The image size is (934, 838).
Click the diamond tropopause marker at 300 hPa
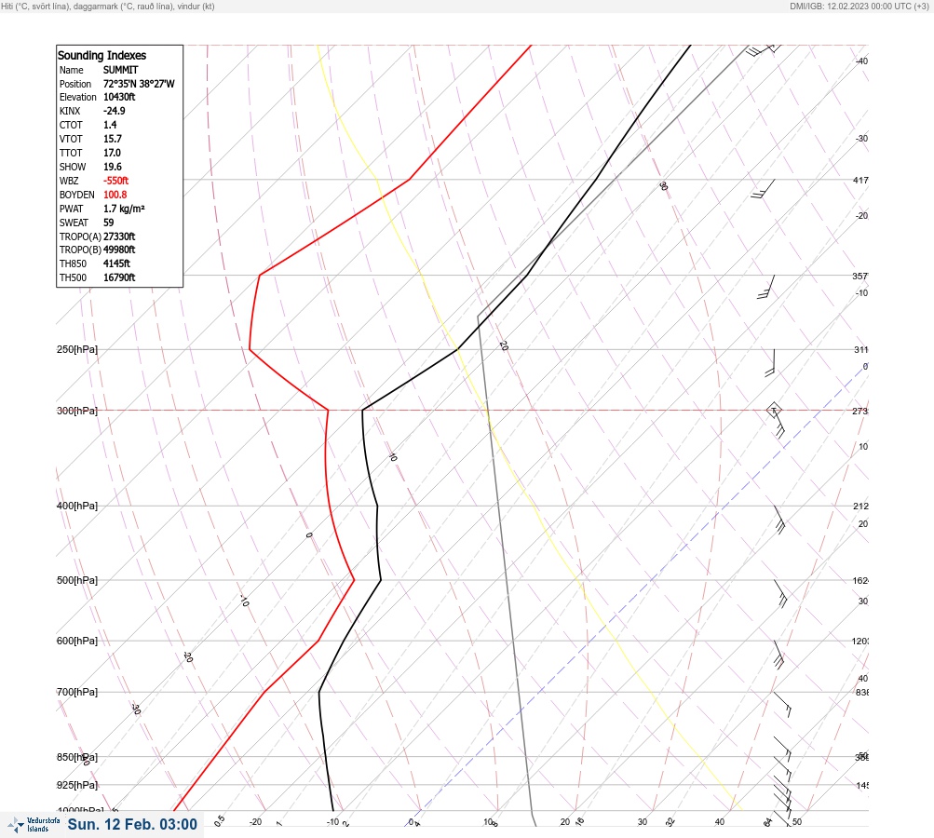(x=774, y=410)
